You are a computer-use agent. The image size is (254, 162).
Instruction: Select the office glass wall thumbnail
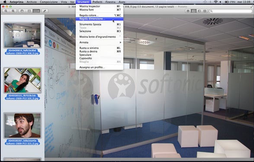click(23, 35)
